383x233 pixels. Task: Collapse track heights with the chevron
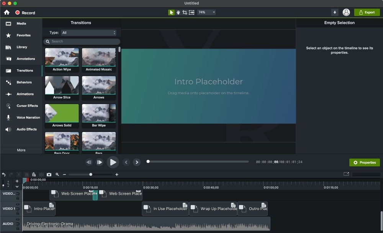[x=16, y=187]
